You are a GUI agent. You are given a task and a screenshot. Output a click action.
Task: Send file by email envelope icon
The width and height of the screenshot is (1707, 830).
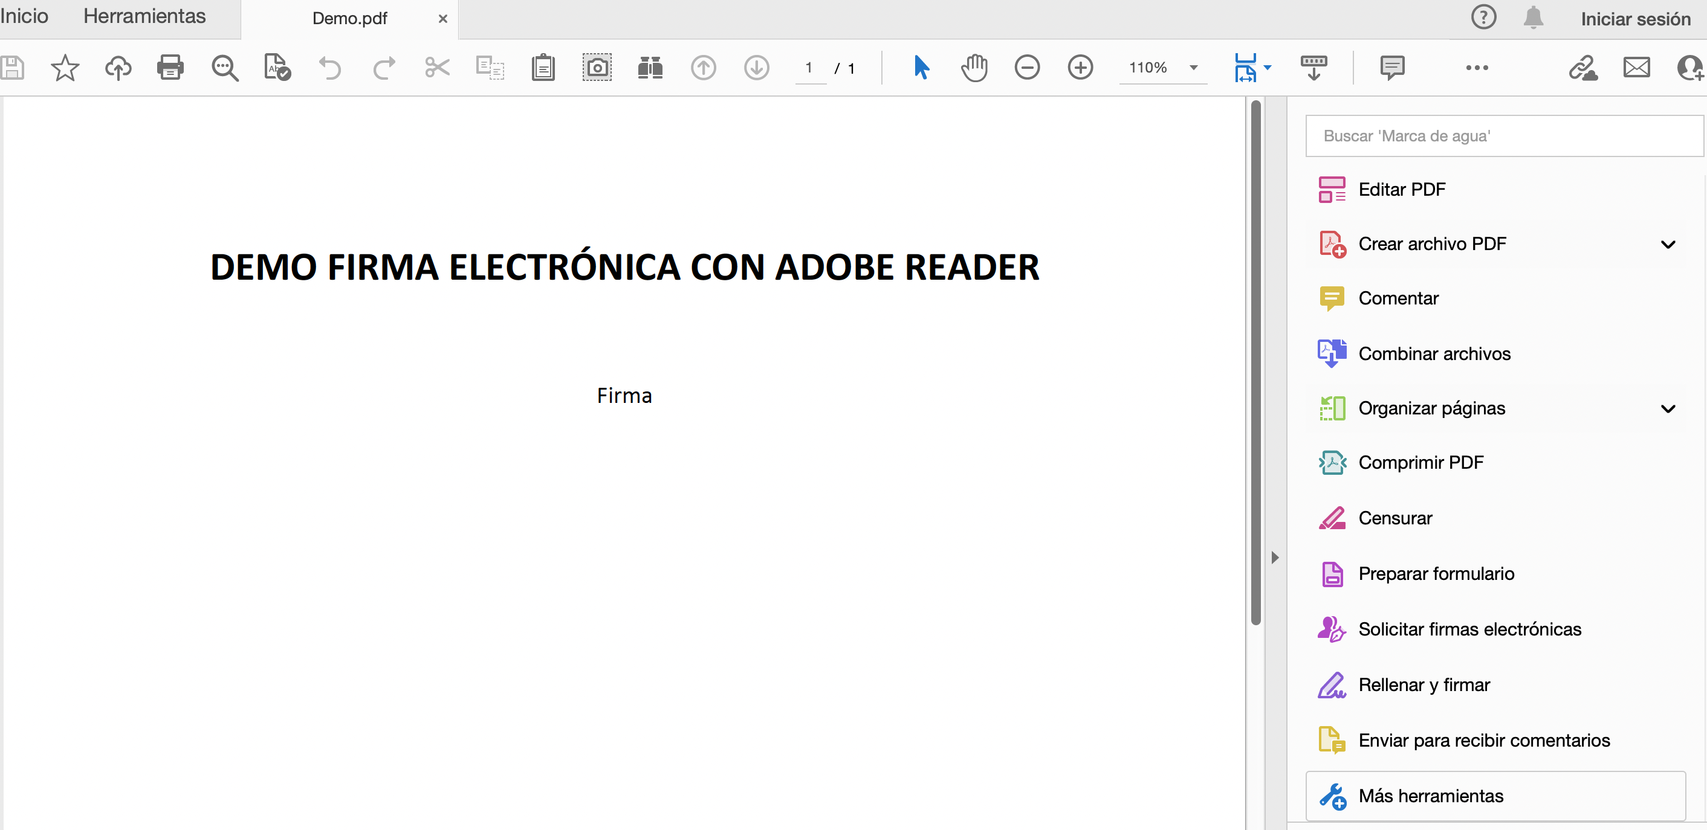coord(1637,68)
